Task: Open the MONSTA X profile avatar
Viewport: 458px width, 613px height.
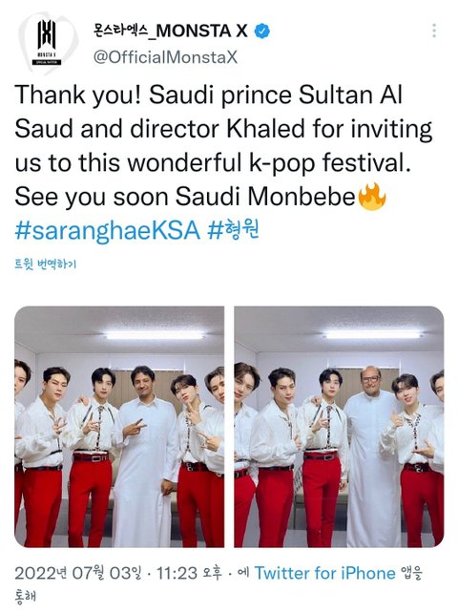Action: [x=47, y=42]
